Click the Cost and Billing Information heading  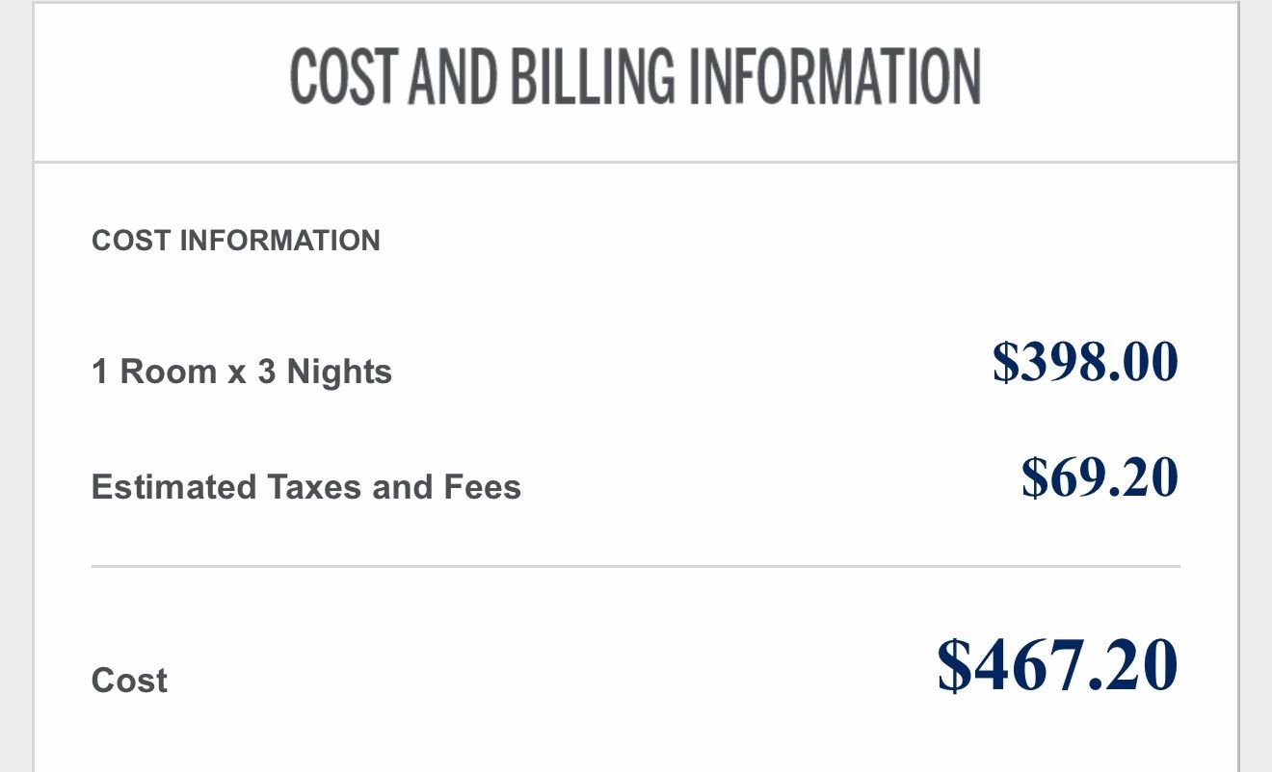pyautogui.click(x=635, y=77)
